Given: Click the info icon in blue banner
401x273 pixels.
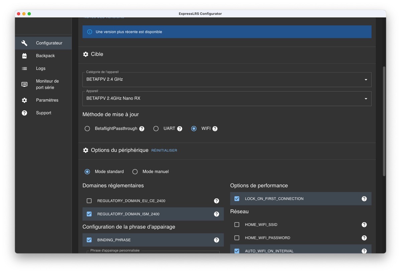Looking at the screenshot, I should pyautogui.click(x=90, y=32).
